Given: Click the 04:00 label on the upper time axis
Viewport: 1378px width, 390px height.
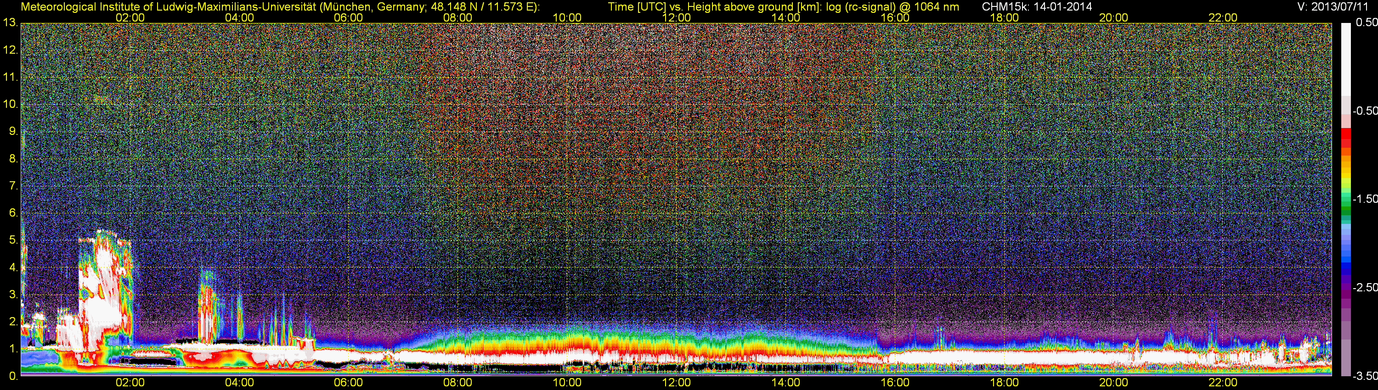Looking at the screenshot, I should click(239, 17).
